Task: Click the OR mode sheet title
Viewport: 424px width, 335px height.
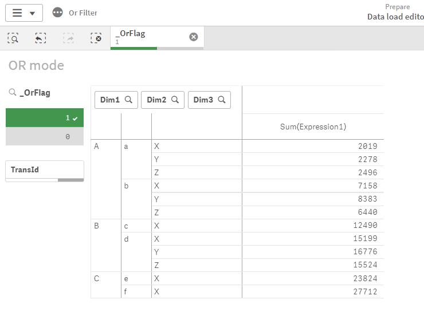Action: [36, 65]
